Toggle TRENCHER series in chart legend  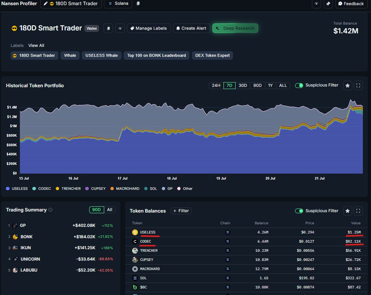(x=68, y=189)
